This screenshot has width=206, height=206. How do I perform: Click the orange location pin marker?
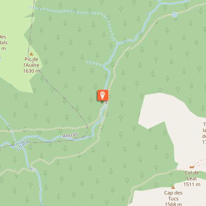coord(103,95)
